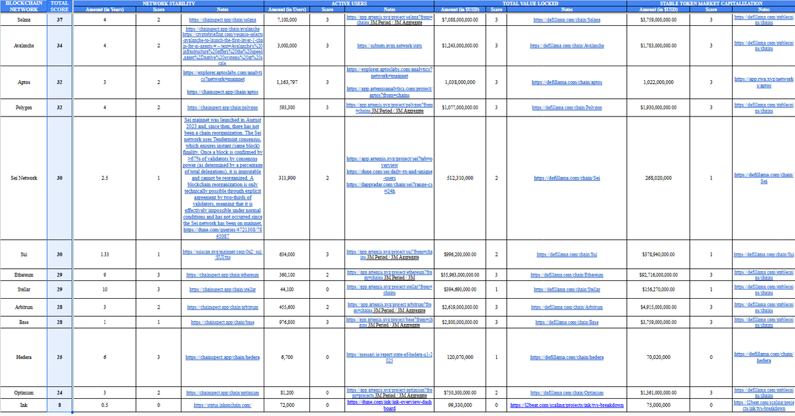
Task: Open the Sei mainnet reorganization notes cell
Action: tap(223, 178)
